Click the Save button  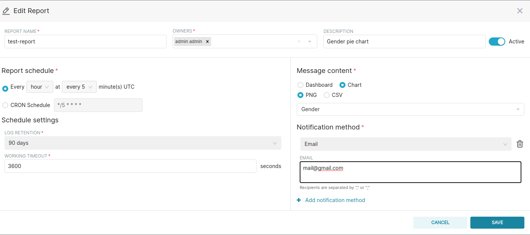click(x=497, y=222)
